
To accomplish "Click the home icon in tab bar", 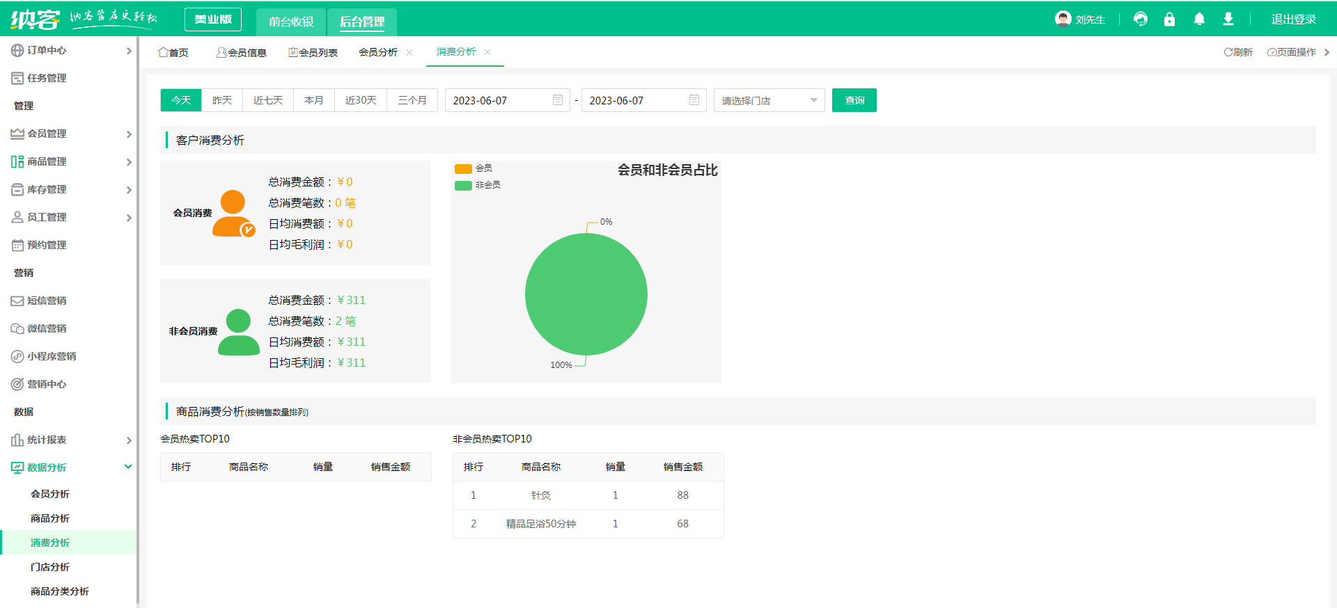I will pos(163,52).
